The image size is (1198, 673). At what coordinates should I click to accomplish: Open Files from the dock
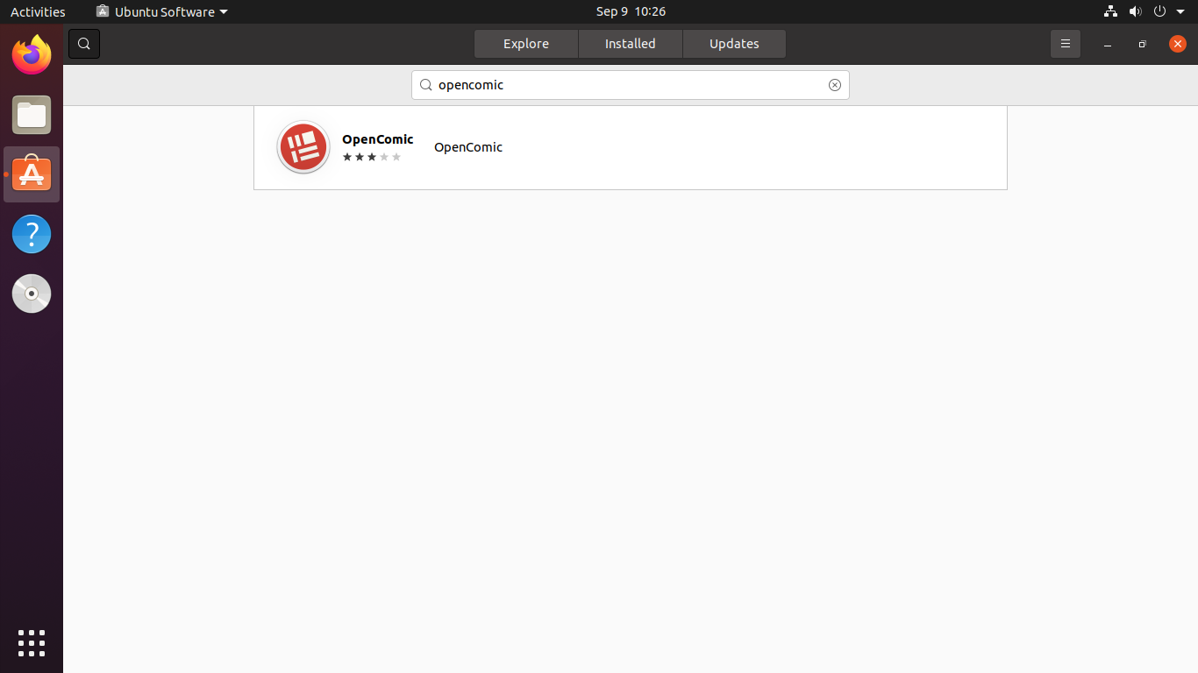32,115
